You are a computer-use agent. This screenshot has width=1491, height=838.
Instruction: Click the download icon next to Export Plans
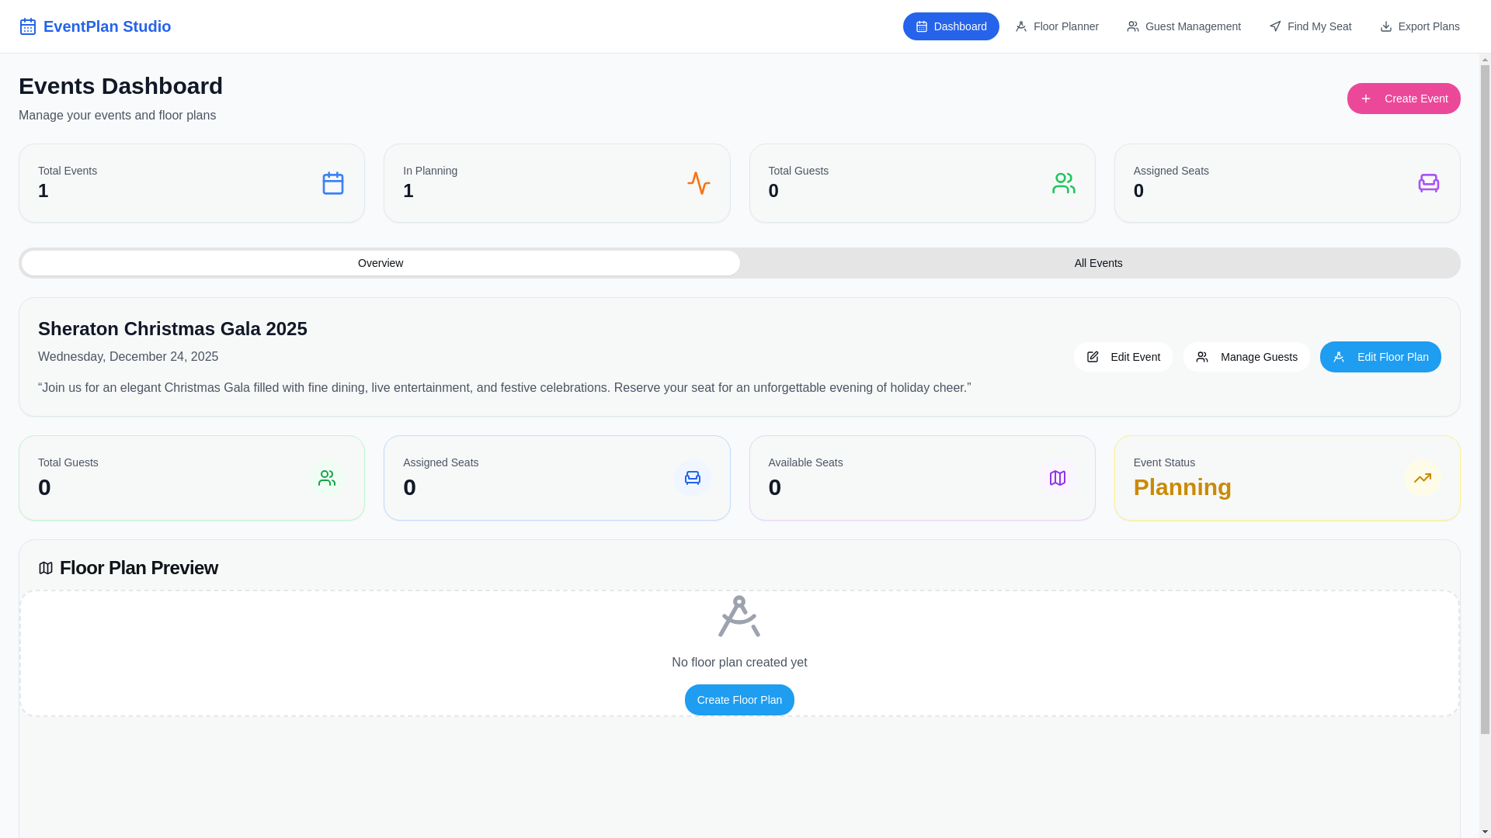tap(1386, 26)
